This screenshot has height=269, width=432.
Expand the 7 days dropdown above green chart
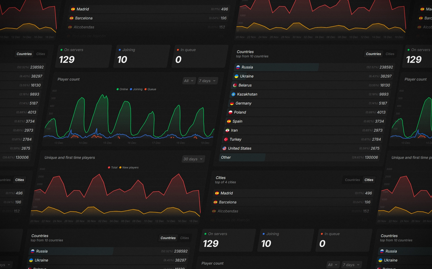(207, 81)
